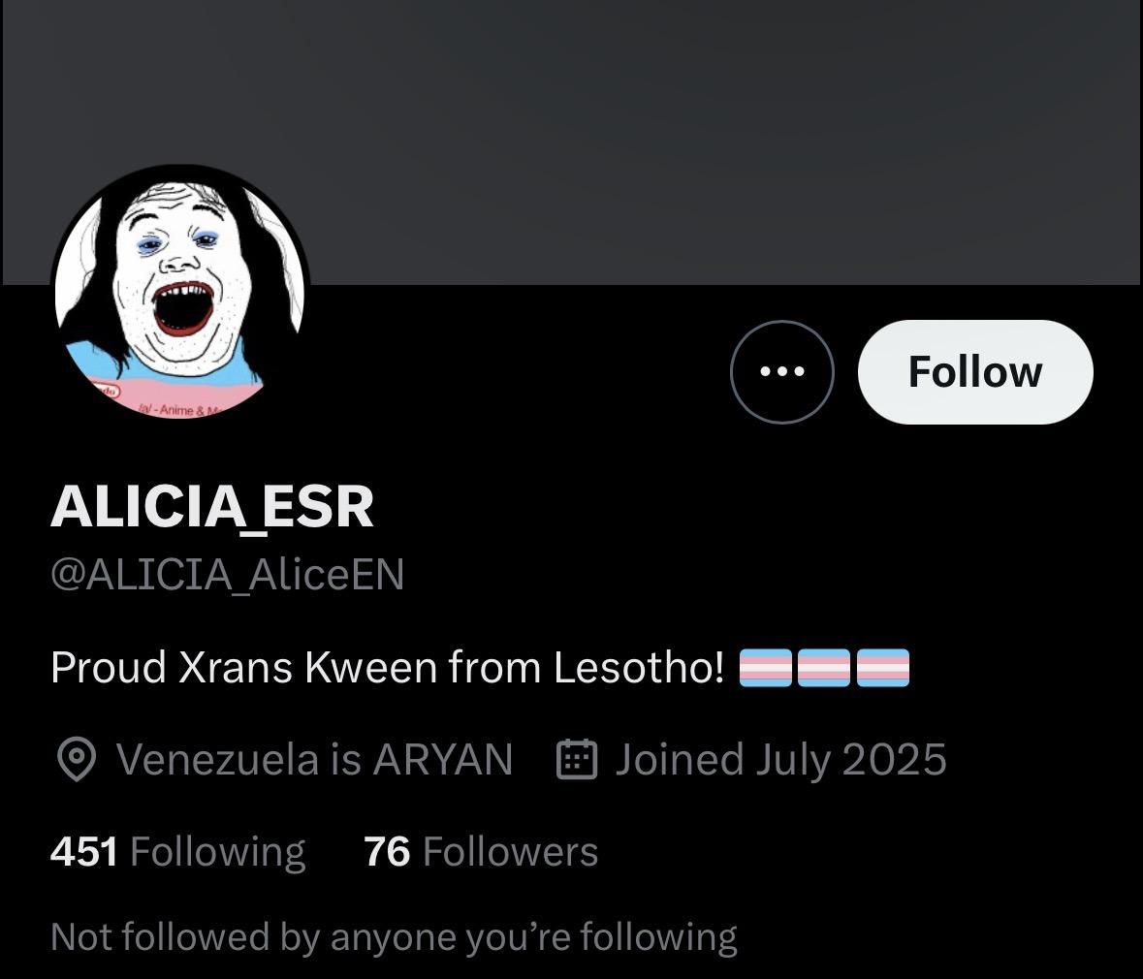Open the profile avatar picture
Screen dimensions: 1143x979
pos(180,293)
